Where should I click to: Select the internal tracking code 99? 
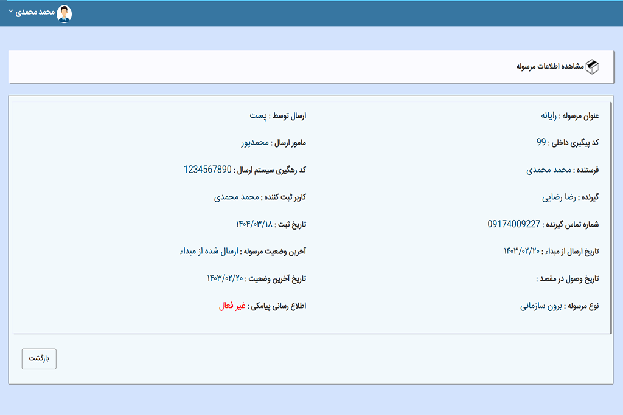pos(541,142)
